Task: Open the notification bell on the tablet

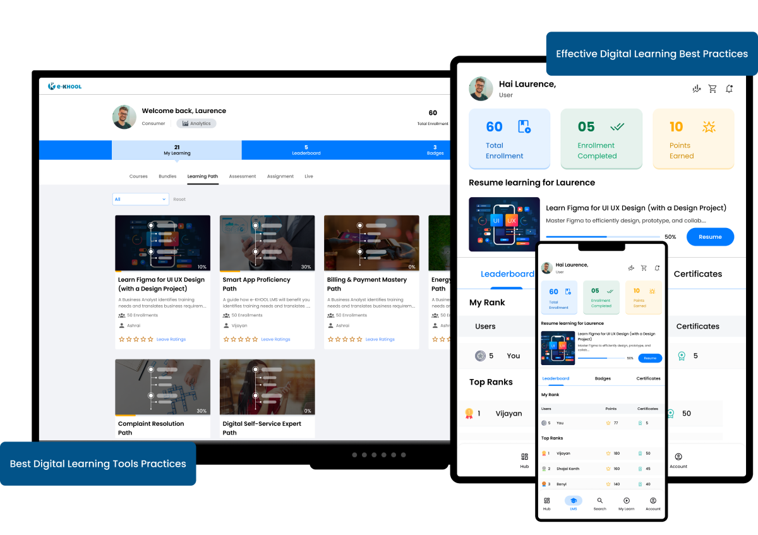Action: (729, 89)
